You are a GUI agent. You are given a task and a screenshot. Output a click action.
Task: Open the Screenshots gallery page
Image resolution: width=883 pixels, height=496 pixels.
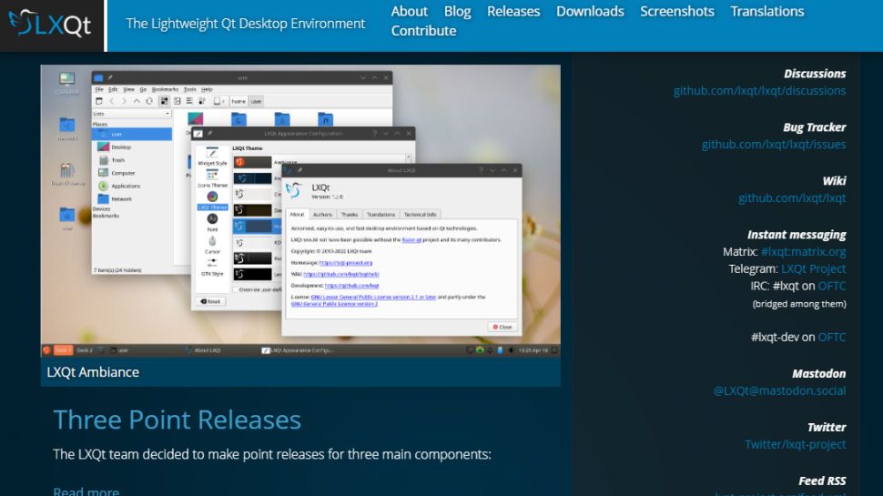[x=677, y=11]
